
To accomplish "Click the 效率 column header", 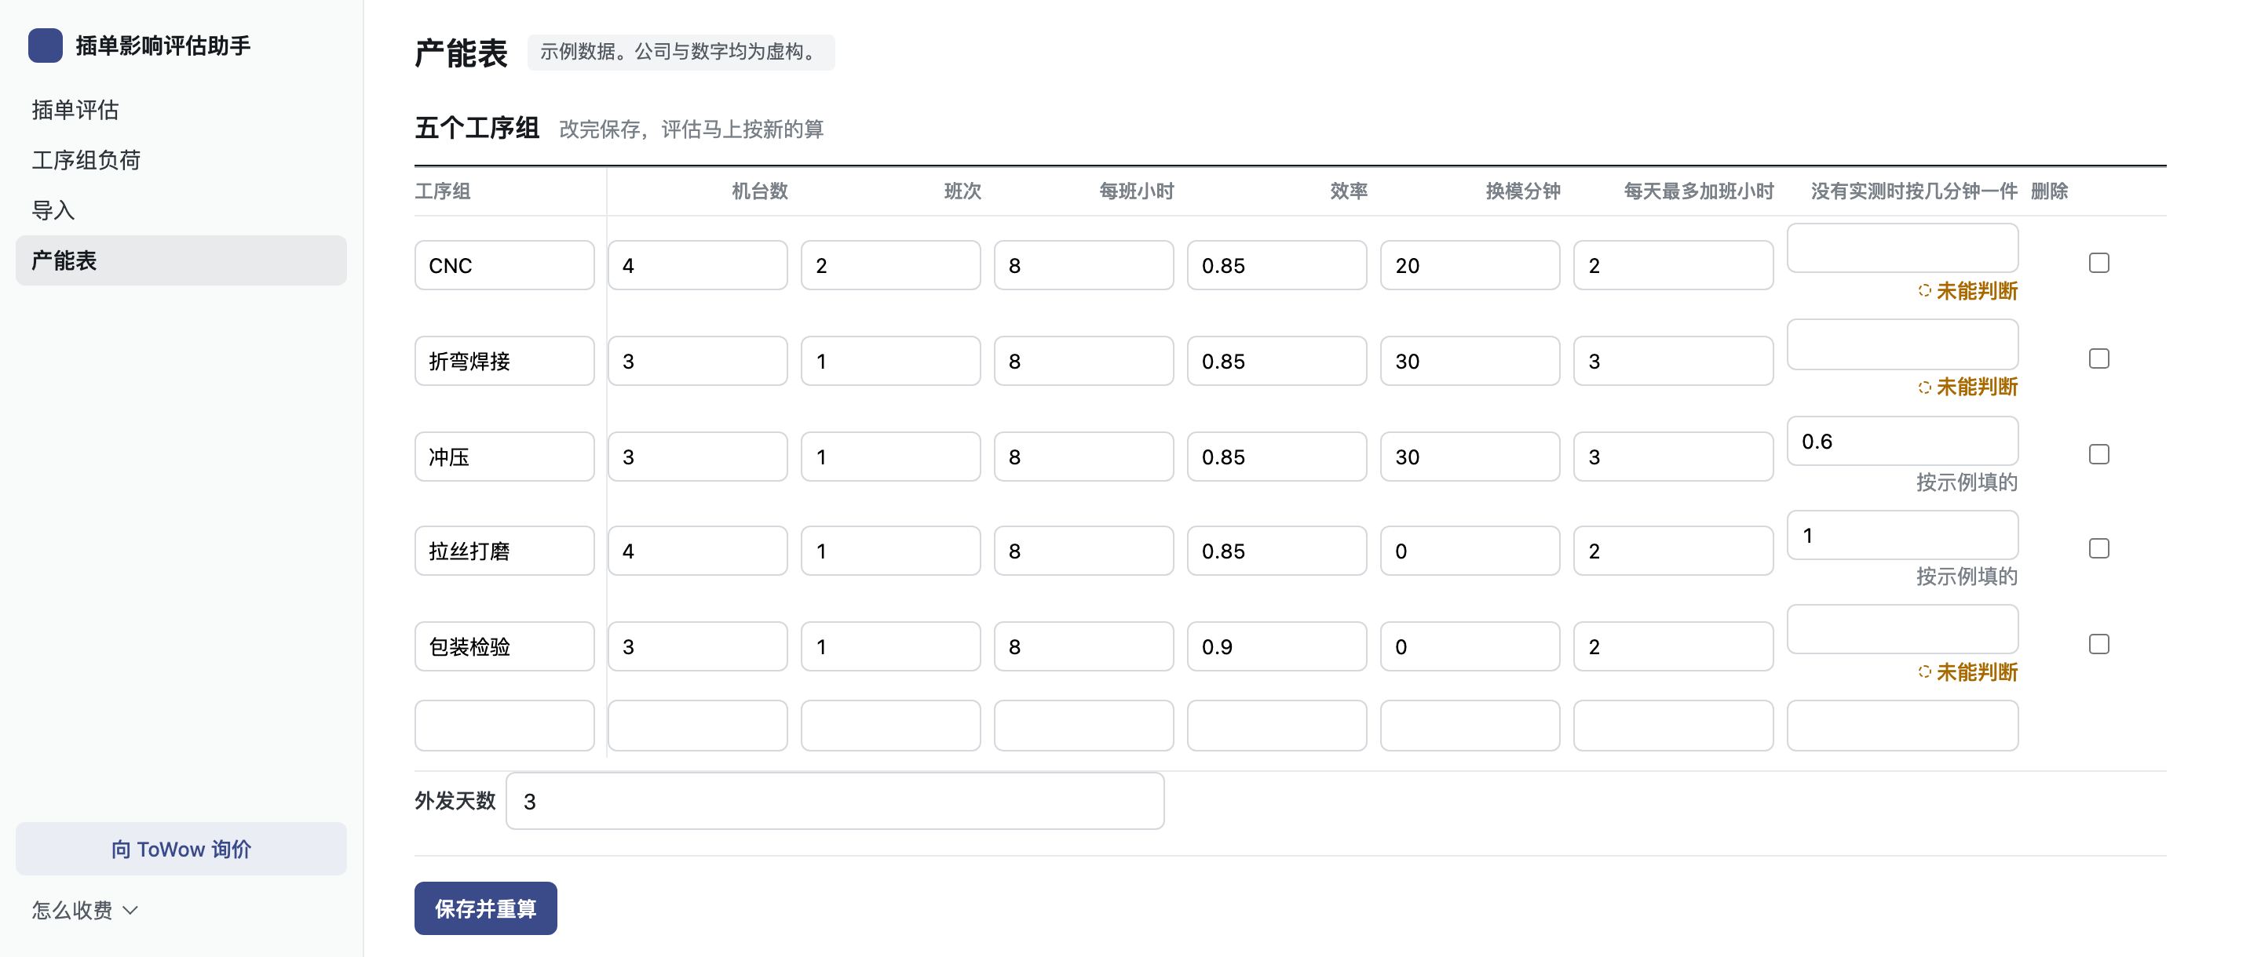I will click(x=1348, y=191).
